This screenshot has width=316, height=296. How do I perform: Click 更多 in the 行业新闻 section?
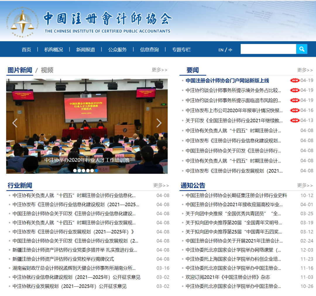[161, 185]
